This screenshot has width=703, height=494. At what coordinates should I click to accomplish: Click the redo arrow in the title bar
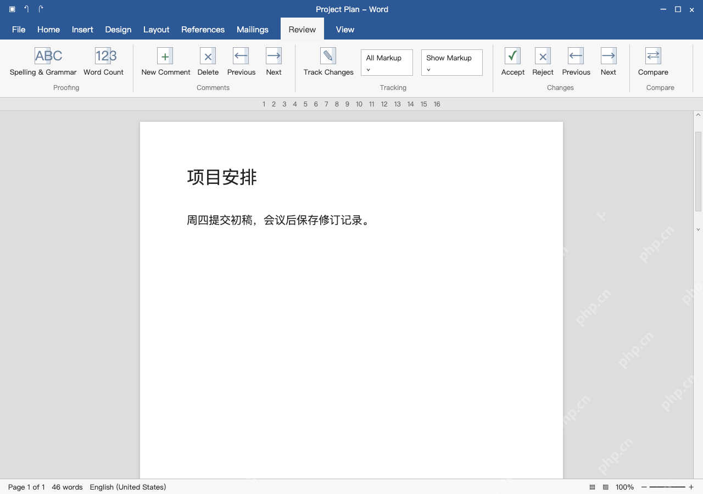coord(41,9)
